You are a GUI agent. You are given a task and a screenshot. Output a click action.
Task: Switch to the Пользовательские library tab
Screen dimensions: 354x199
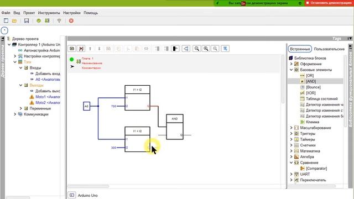tap(329, 49)
